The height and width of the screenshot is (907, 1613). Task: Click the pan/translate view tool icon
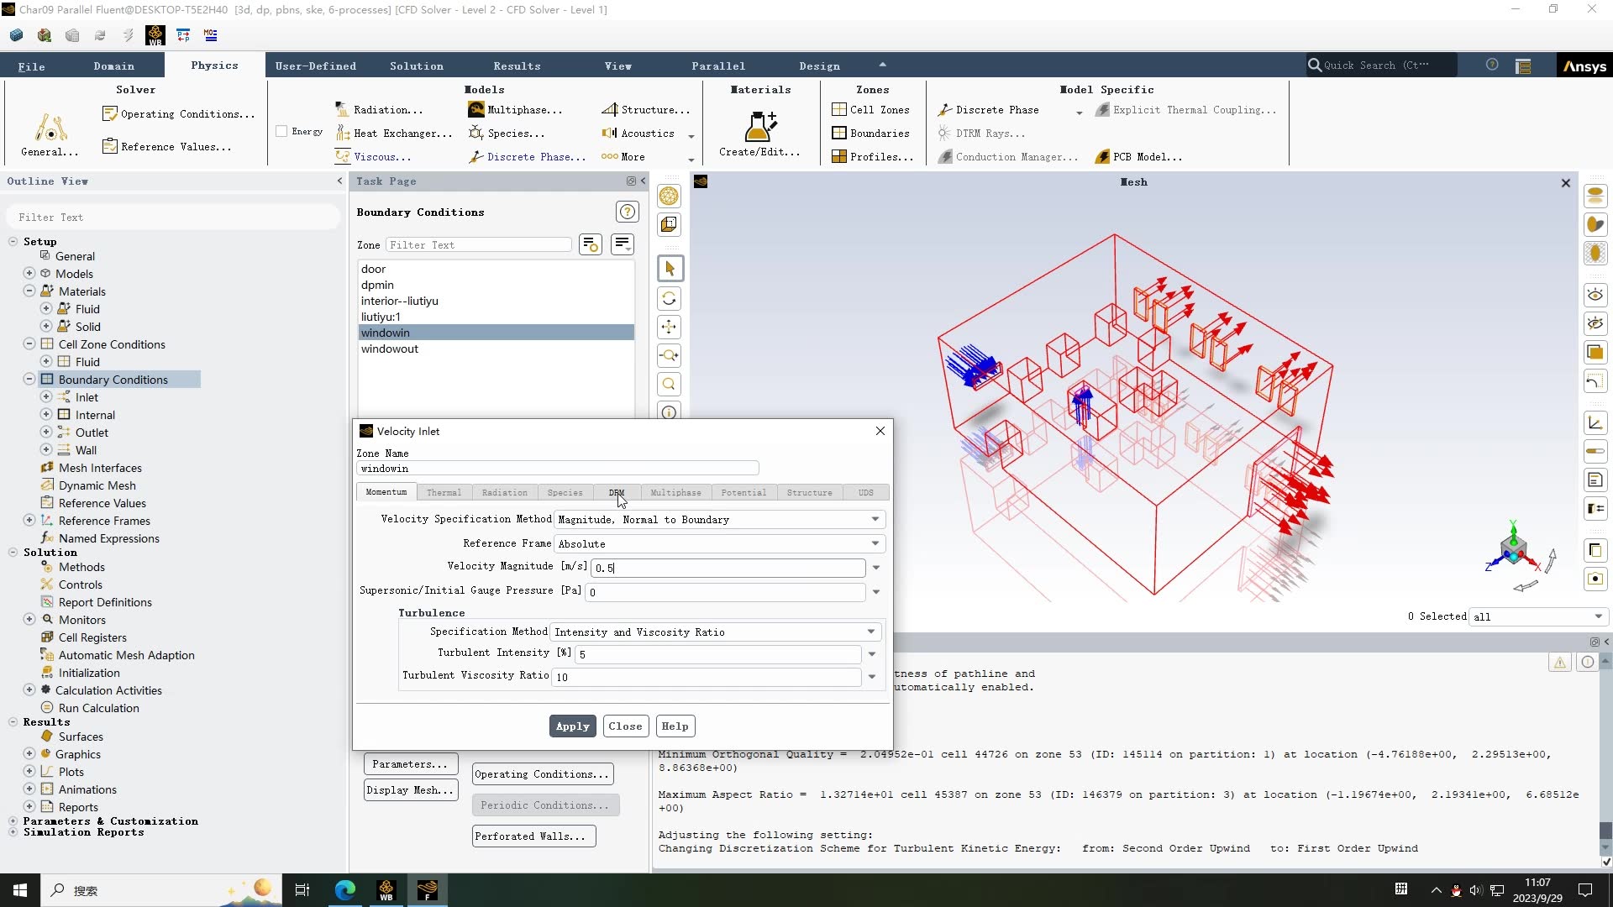click(x=670, y=328)
